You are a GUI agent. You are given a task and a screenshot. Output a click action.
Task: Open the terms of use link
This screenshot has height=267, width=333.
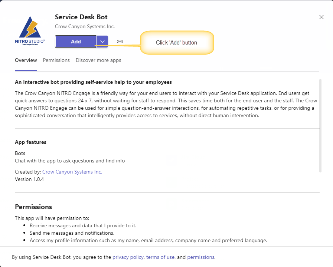click(x=160, y=257)
